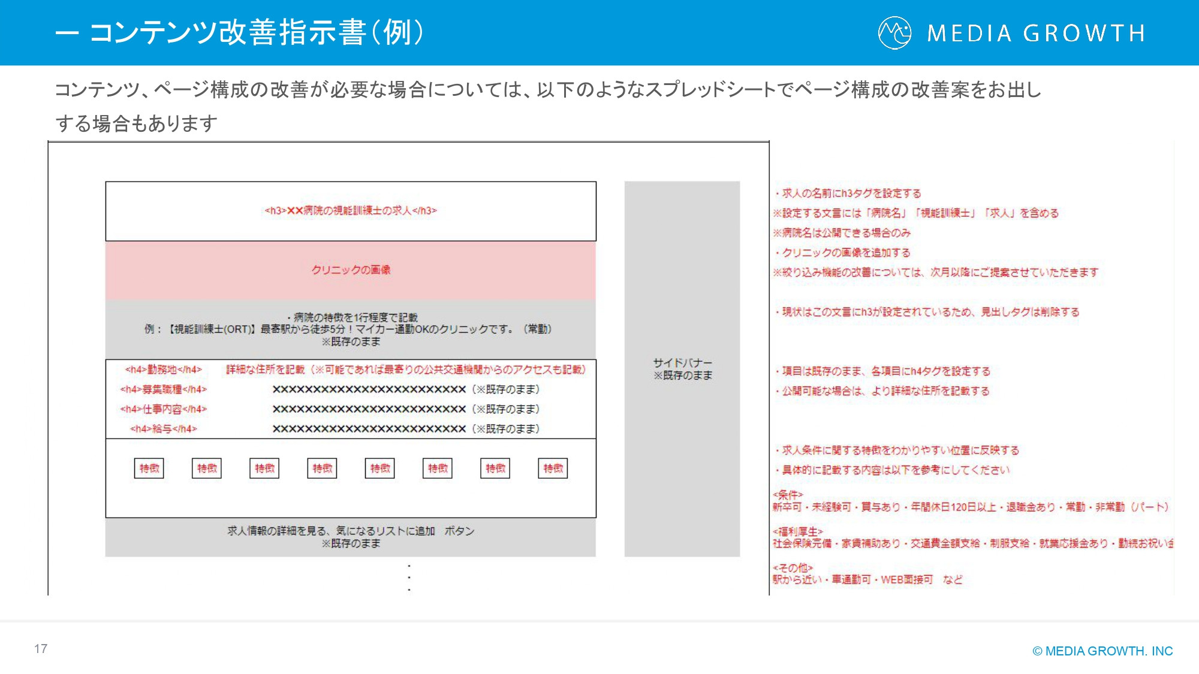
Task: Click the first 特徴 box
Action: 150,469
